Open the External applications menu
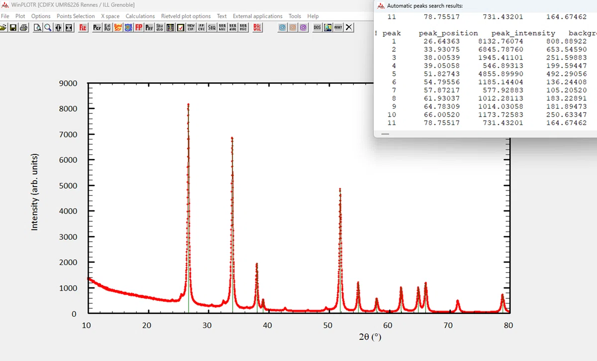597x361 pixels. coord(258,16)
